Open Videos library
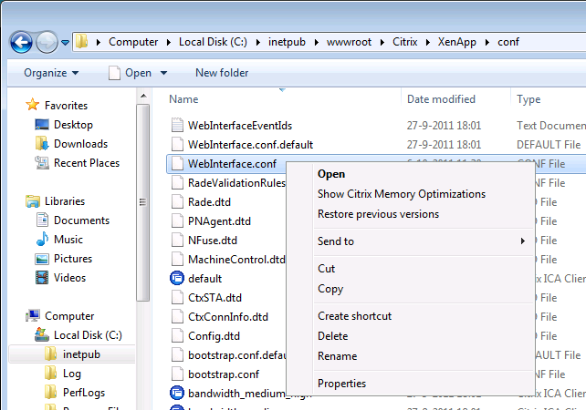 [69, 278]
